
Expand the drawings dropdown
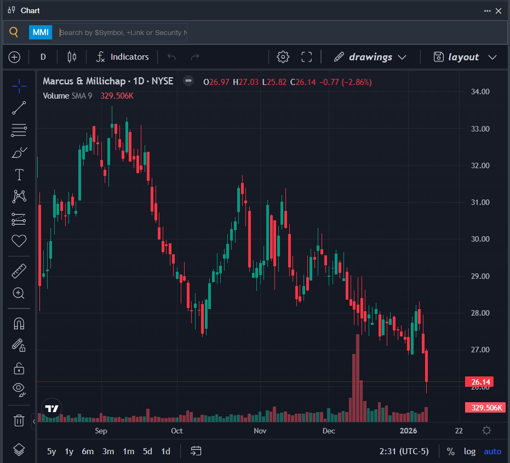[370, 57]
